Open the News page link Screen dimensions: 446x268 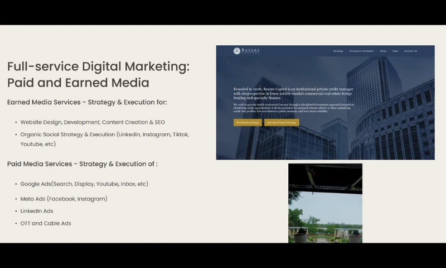[383, 51]
